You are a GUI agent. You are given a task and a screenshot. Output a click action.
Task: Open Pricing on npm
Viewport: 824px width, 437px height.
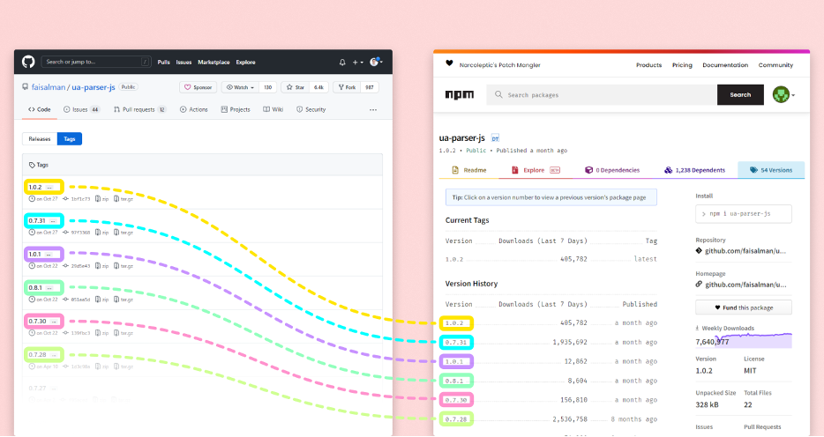(682, 65)
